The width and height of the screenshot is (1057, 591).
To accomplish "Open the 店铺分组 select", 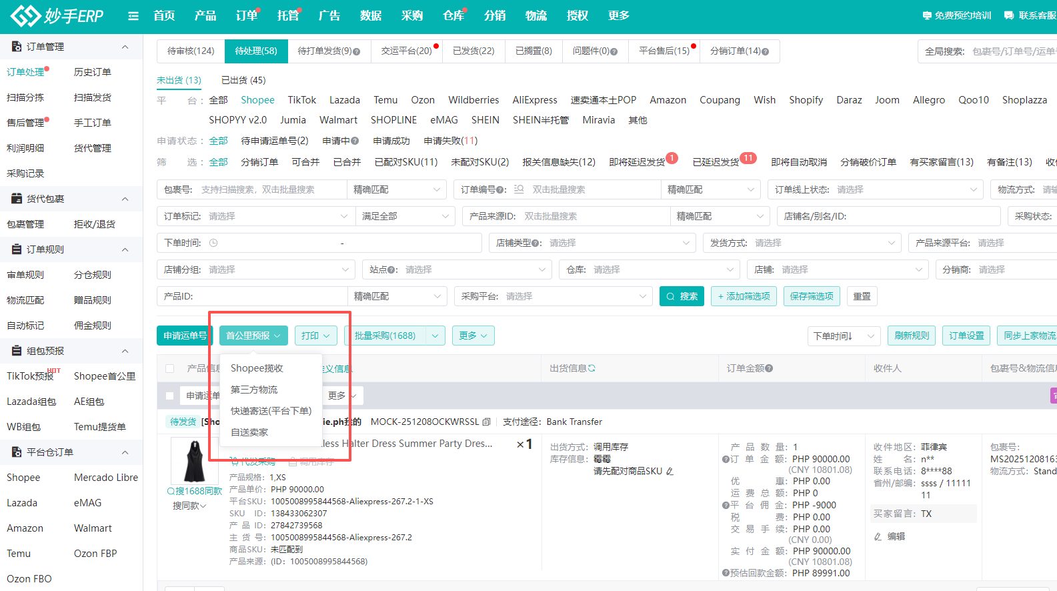I will (x=255, y=269).
